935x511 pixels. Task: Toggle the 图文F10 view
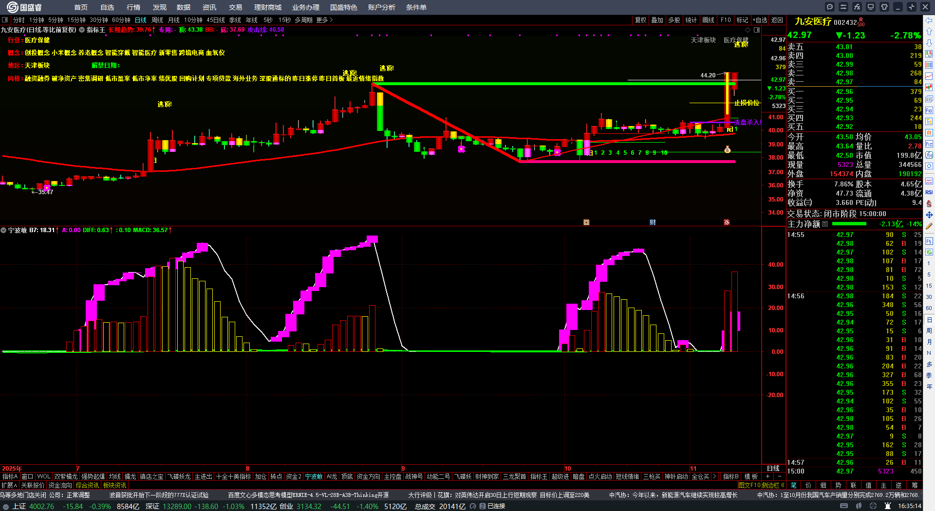click(749, 485)
